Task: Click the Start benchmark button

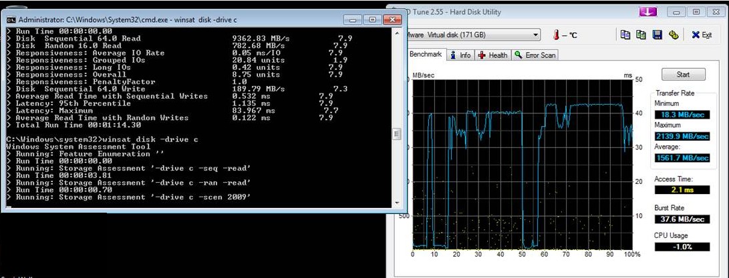Action: click(x=683, y=74)
